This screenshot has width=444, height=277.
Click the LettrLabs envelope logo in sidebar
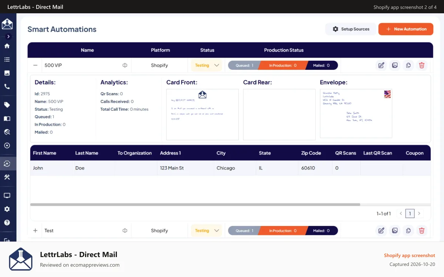click(x=7, y=24)
